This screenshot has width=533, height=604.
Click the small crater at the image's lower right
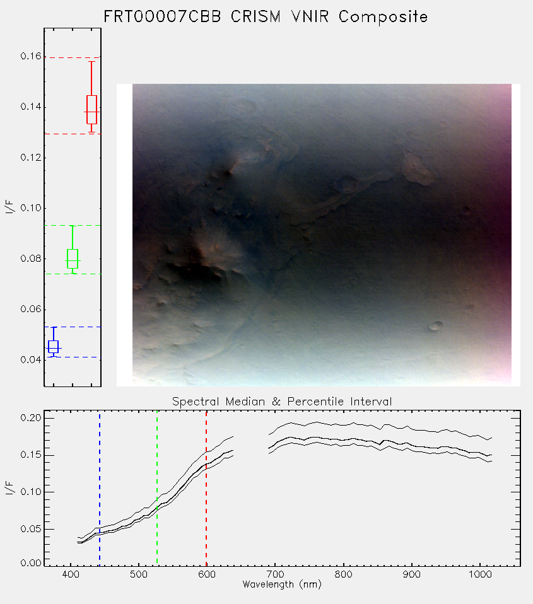436,326
